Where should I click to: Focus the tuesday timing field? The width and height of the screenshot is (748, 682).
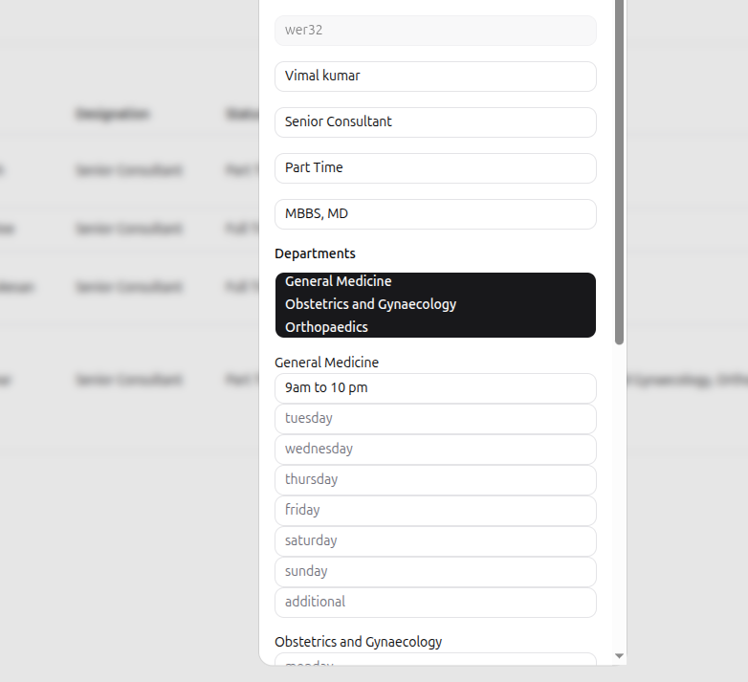point(435,419)
